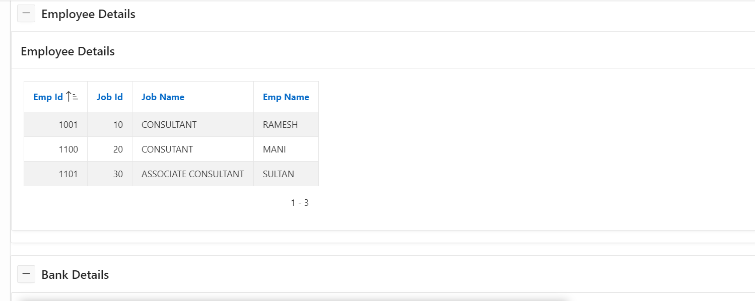Click the 1 - 3 pagination text
755x301 pixels.
point(300,203)
